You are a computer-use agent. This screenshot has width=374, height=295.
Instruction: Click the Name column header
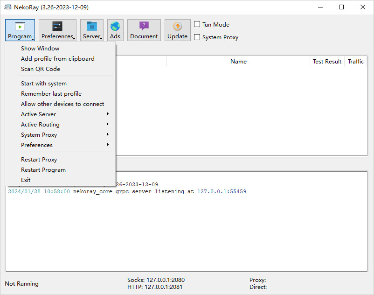[238, 62]
